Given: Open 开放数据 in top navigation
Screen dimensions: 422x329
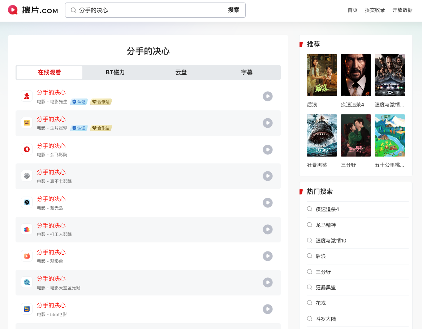Looking at the screenshot, I should [x=402, y=10].
